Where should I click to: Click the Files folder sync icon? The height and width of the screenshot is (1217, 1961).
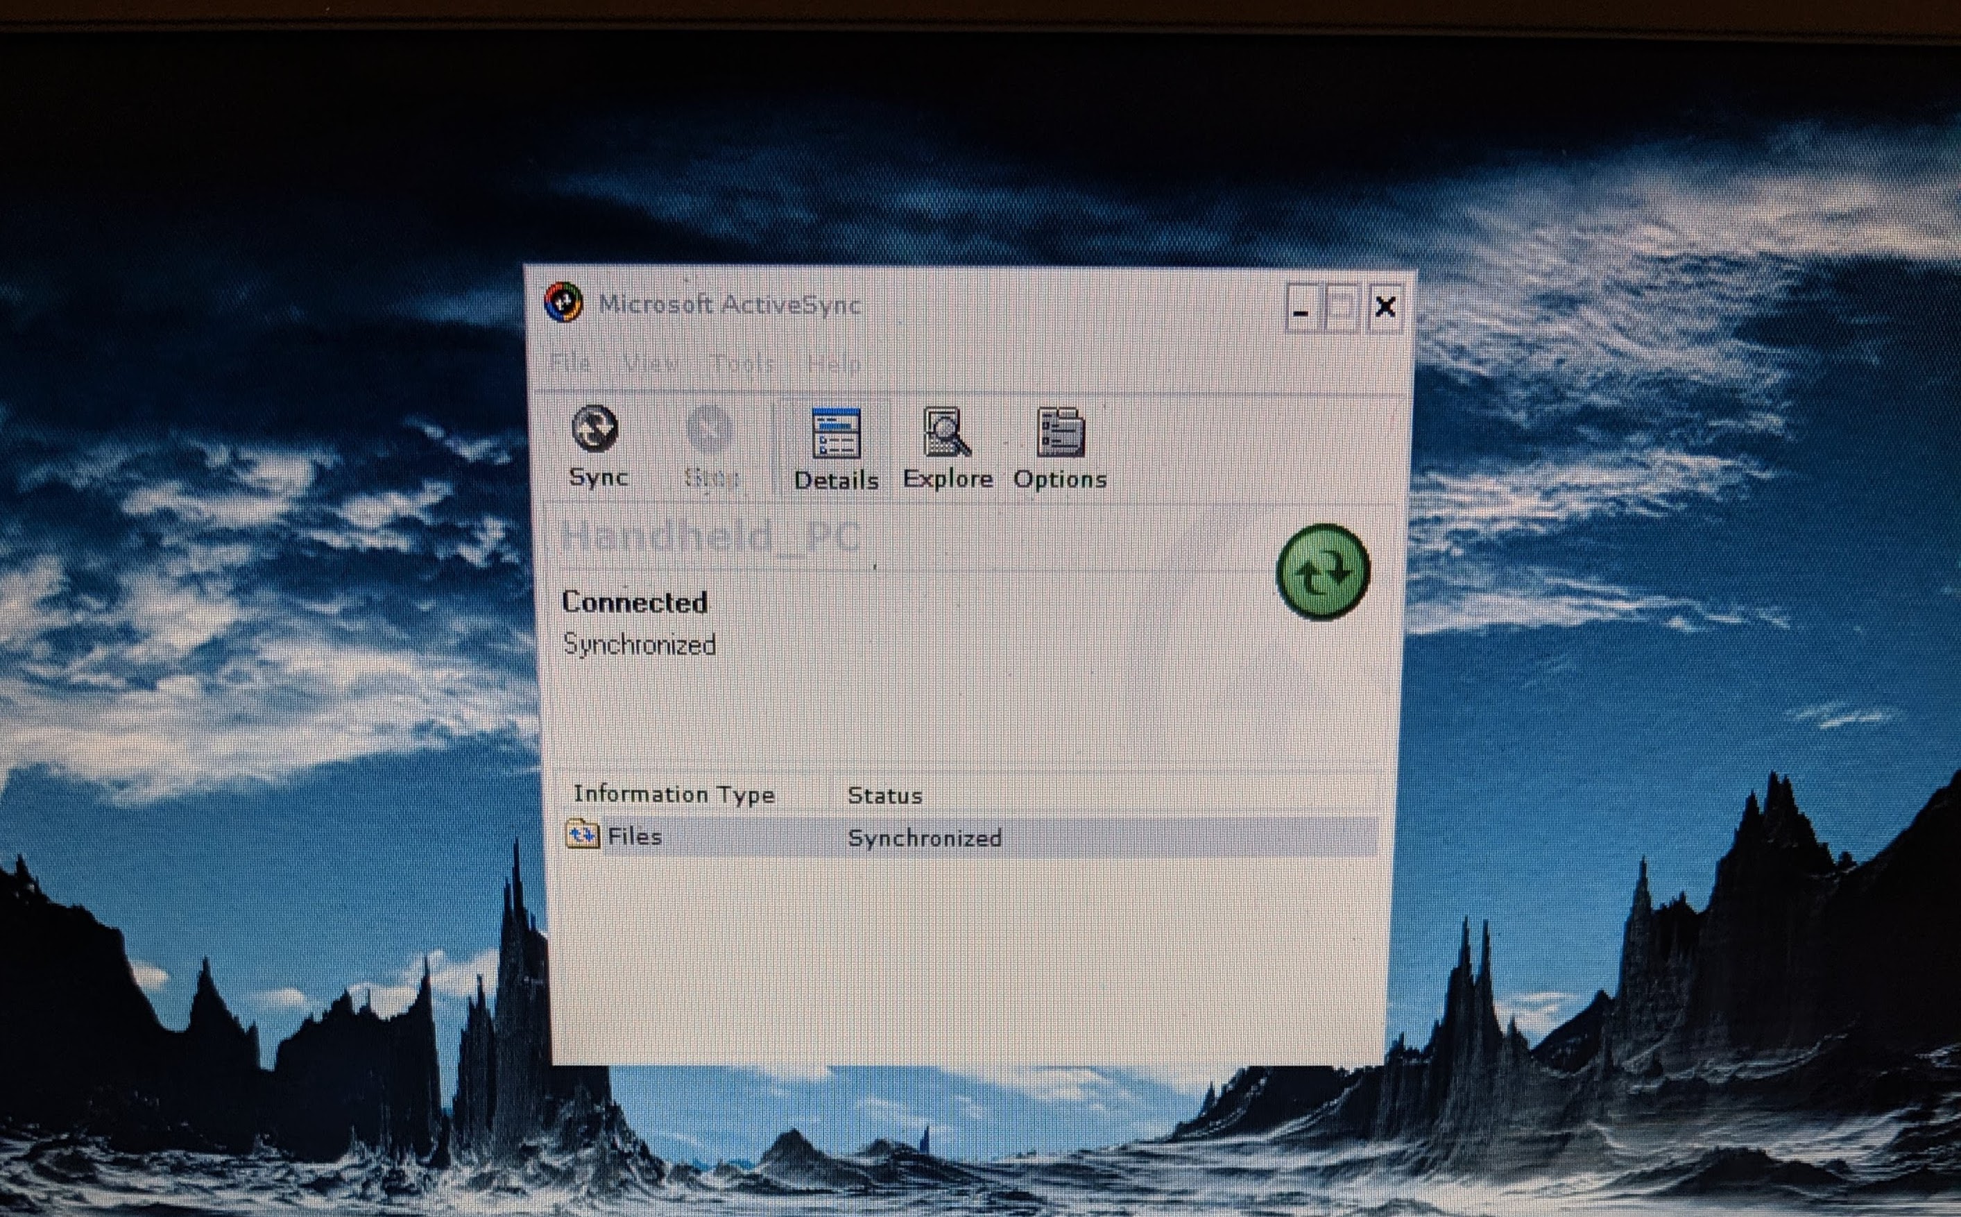pyautogui.click(x=582, y=835)
